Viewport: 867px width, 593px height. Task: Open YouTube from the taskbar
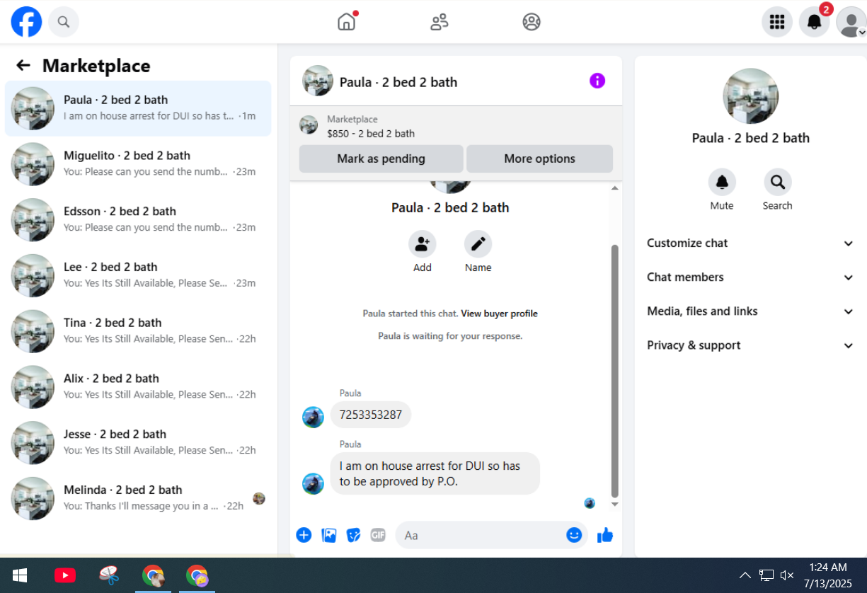(x=65, y=575)
